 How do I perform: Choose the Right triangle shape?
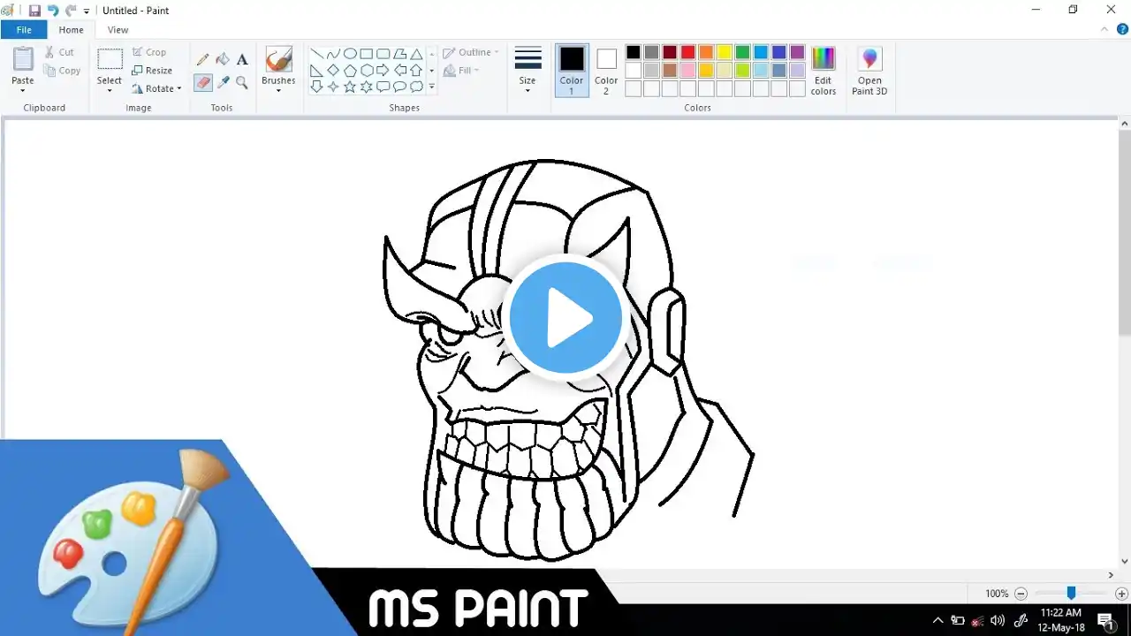click(316, 71)
